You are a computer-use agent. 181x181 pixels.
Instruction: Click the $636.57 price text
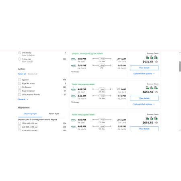click(148, 62)
